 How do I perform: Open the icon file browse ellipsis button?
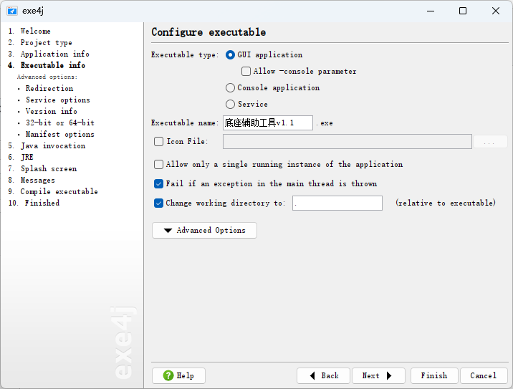point(490,142)
